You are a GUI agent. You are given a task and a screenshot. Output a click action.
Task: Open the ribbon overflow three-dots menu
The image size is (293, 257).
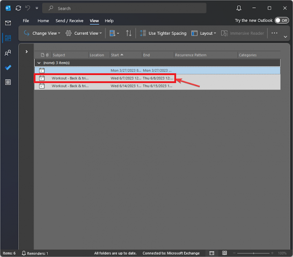274,33
